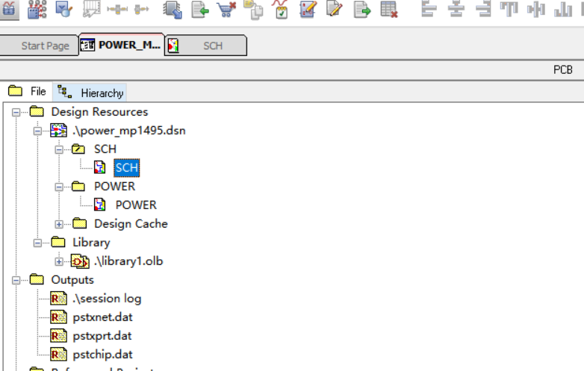Image resolution: width=584 pixels, height=371 pixels.
Task: Click the document with pencil toolbar icon
Action: [x=335, y=9]
